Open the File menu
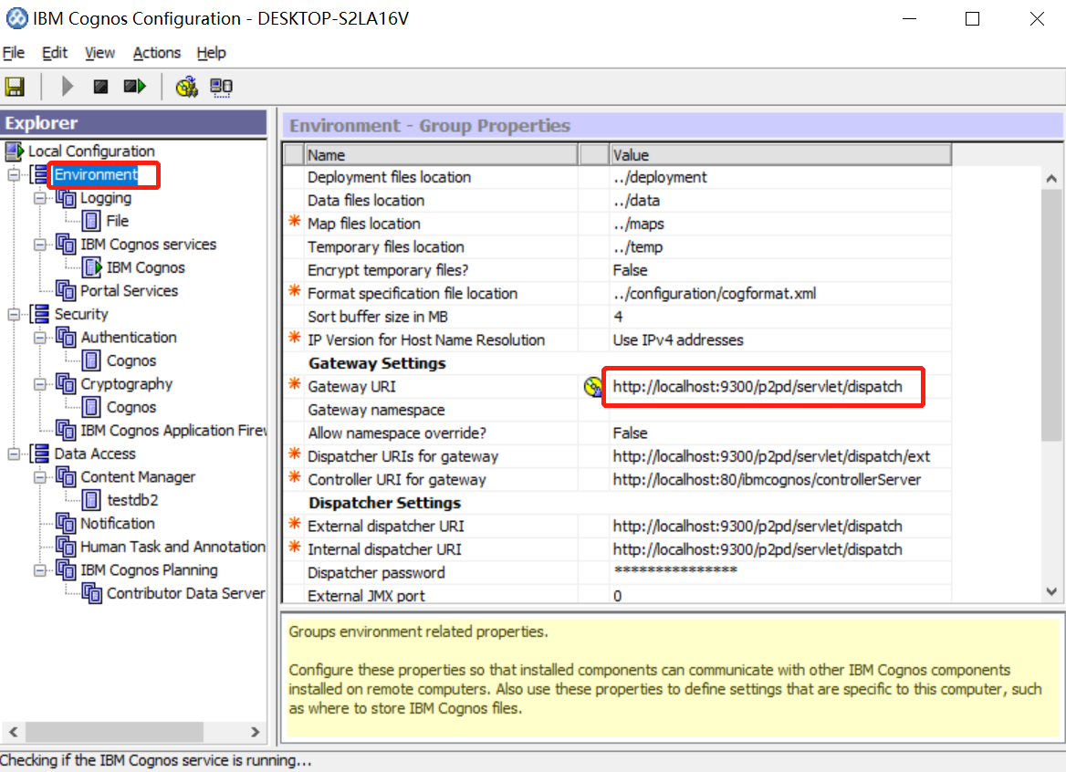This screenshot has width=1066, height=772. point(14,53)
